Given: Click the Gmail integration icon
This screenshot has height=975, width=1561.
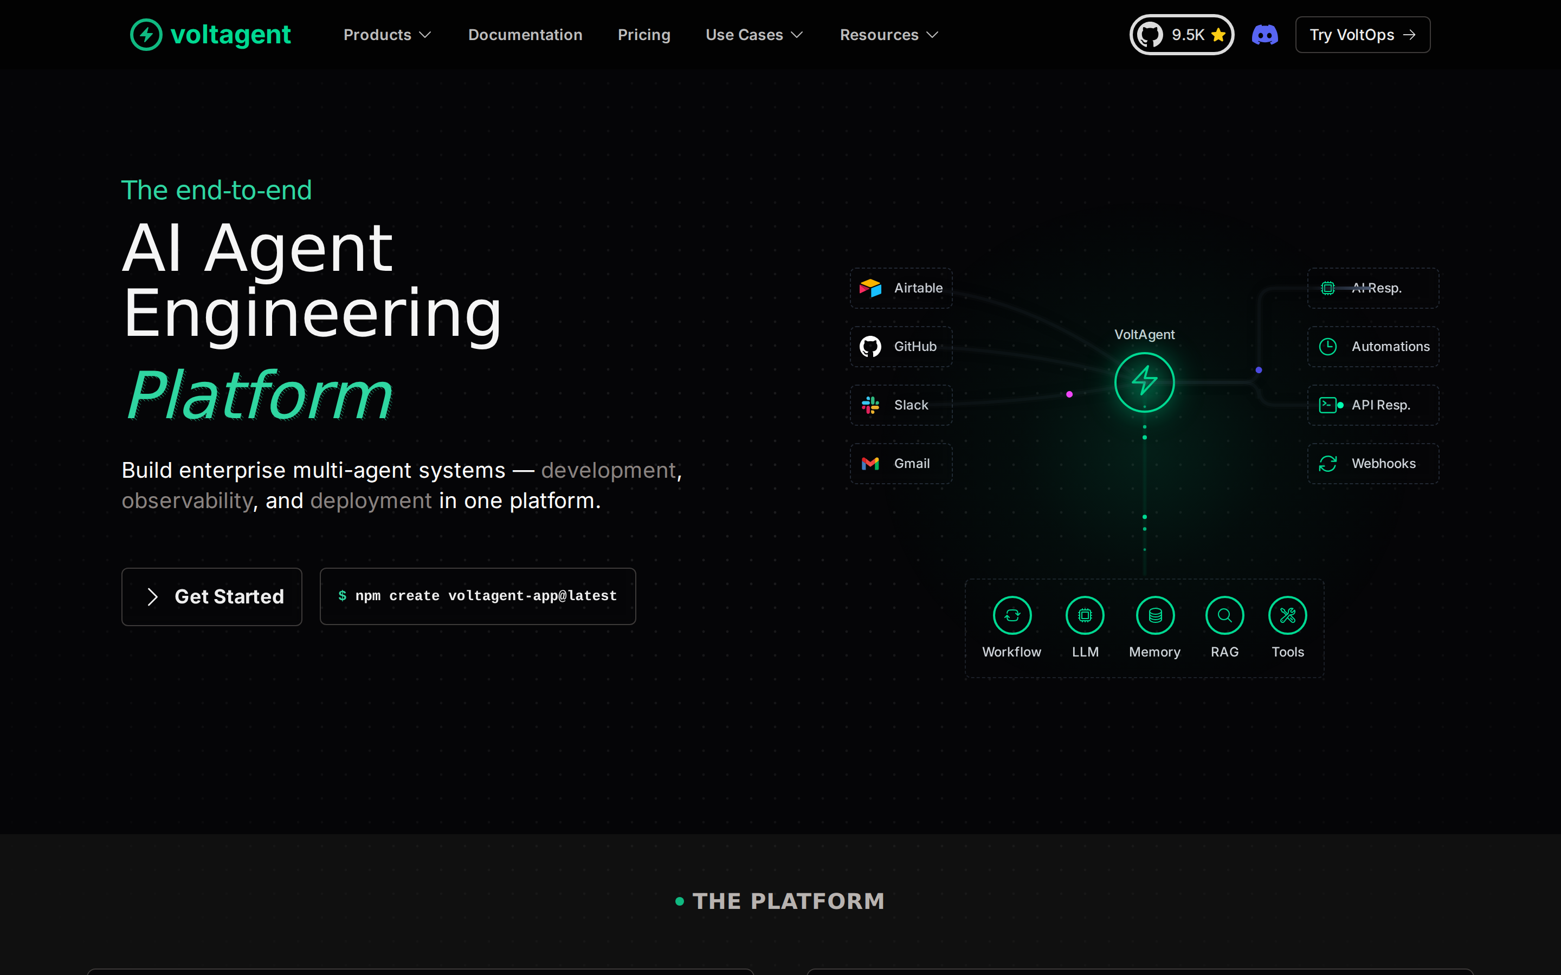Looking at the screenshot, I should click(x=870, y=464).
